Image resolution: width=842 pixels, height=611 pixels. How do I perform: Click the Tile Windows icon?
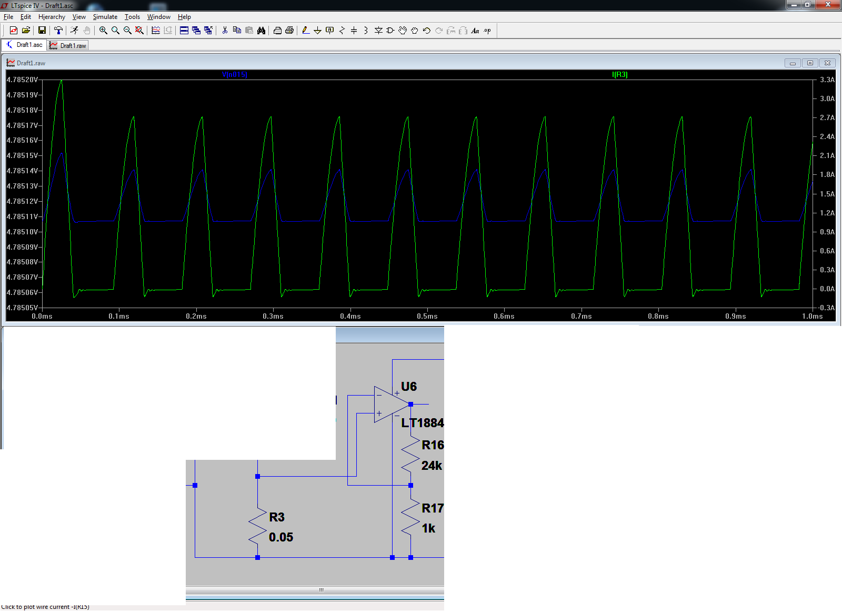184,31
